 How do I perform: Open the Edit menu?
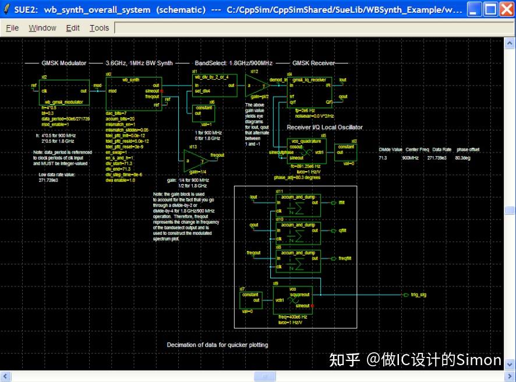tap(72, 27)
